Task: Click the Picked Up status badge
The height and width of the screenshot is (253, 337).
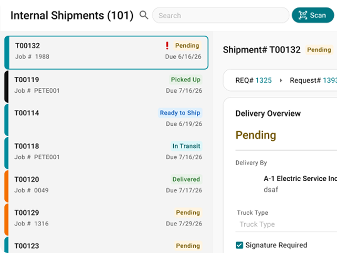Action: coord(185,80)
